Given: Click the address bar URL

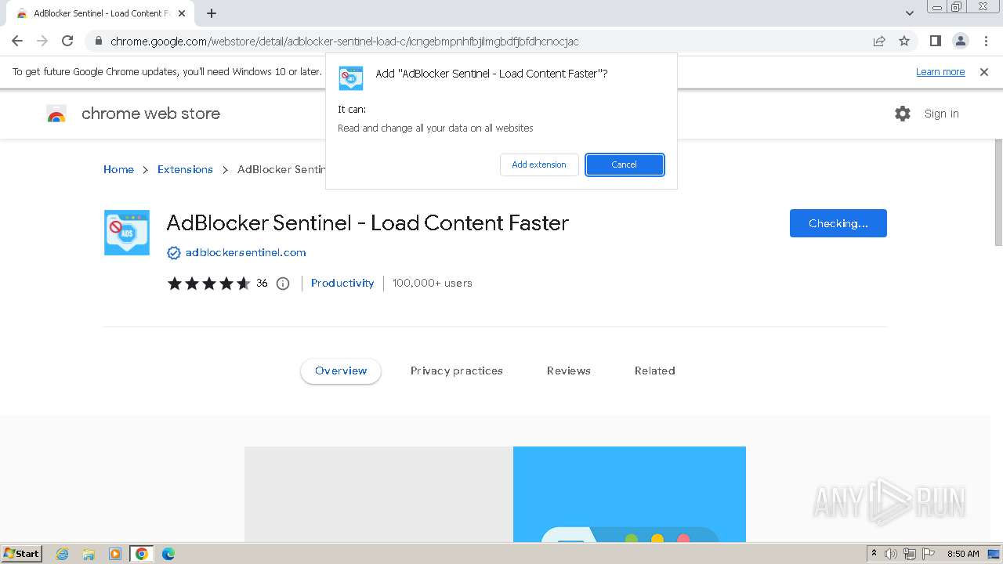Looking at the screenshot, I should coord(345,41).
